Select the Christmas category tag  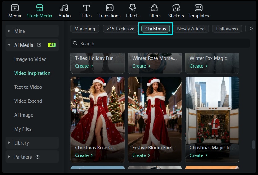click(155, 29)
